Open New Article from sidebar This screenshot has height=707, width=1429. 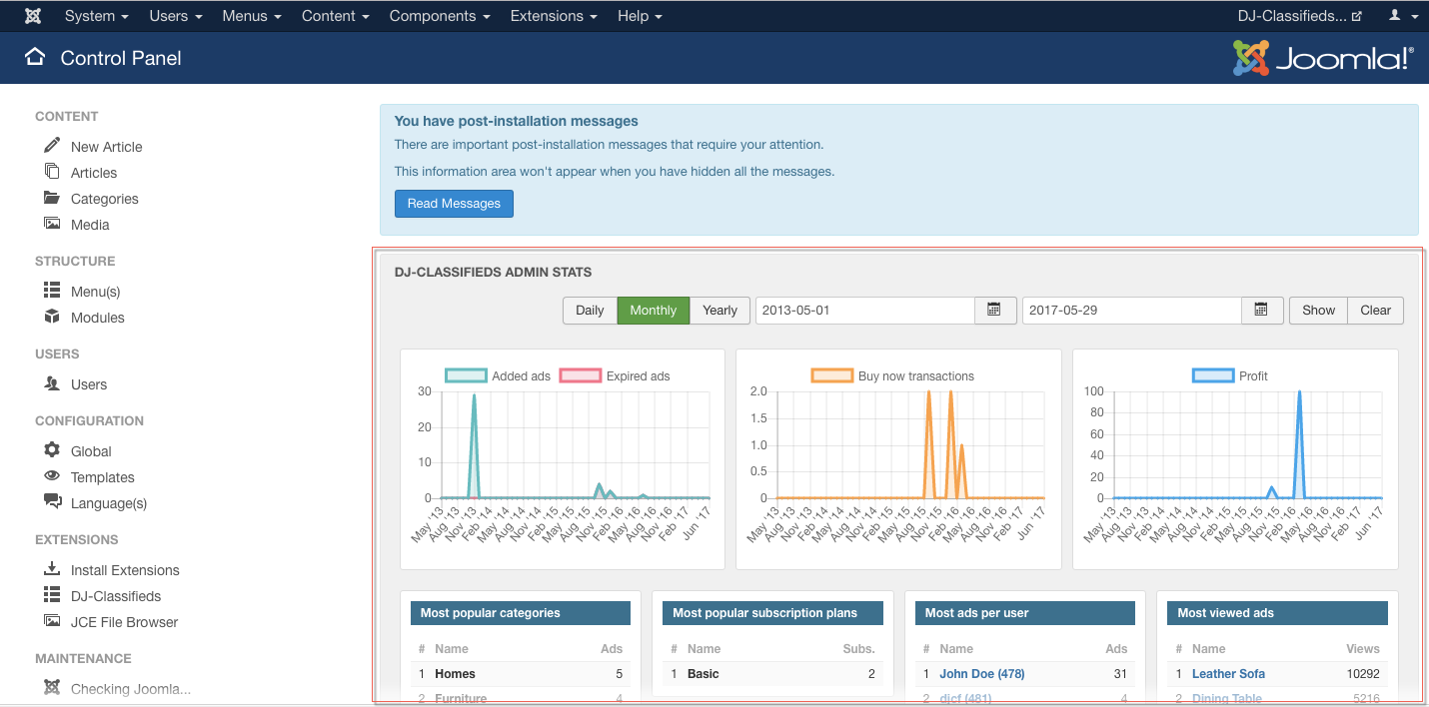point(106,147)
